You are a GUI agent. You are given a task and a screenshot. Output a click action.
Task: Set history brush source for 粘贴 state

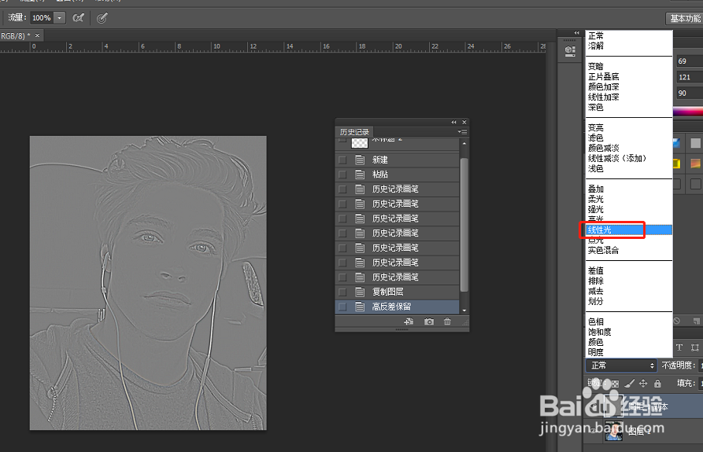click(342, 175)
